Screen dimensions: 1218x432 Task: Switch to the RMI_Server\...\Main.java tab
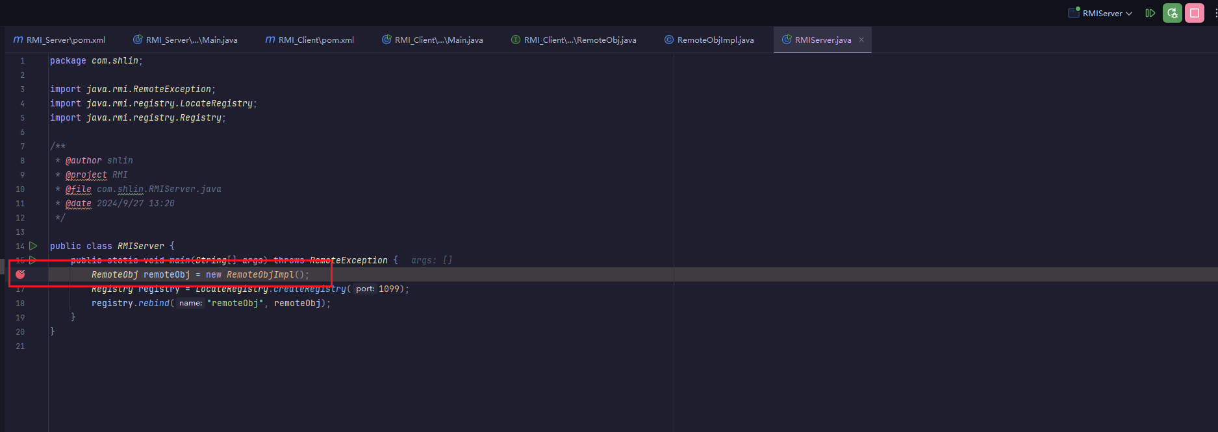185,40
